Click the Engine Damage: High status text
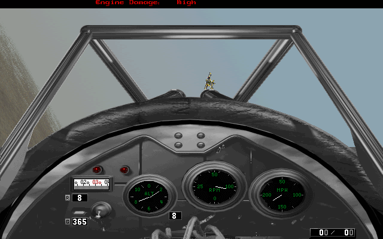 (145, 2)
